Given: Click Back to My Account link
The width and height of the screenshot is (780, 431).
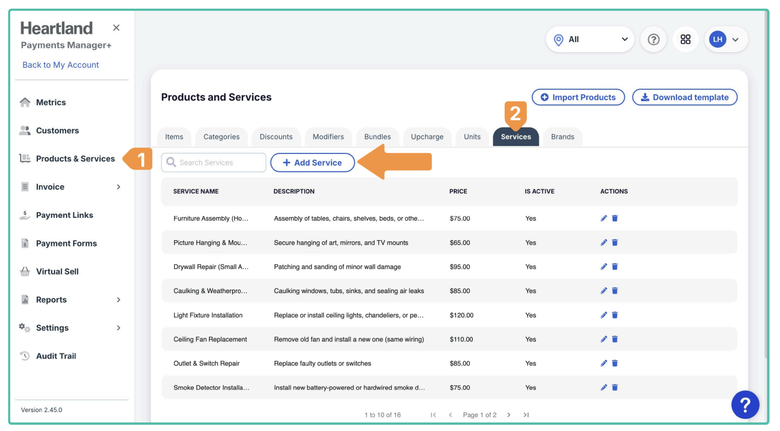Looking at the screenshot, I should (60, 65).
